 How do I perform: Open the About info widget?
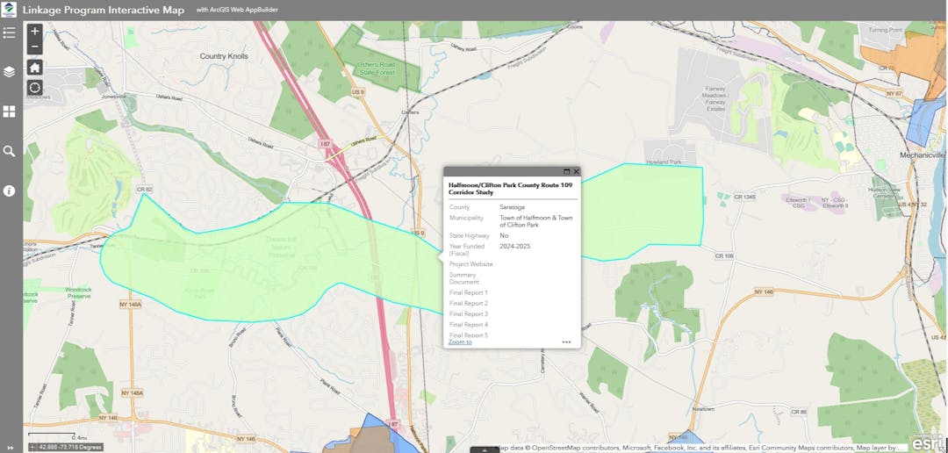(10, 191)
